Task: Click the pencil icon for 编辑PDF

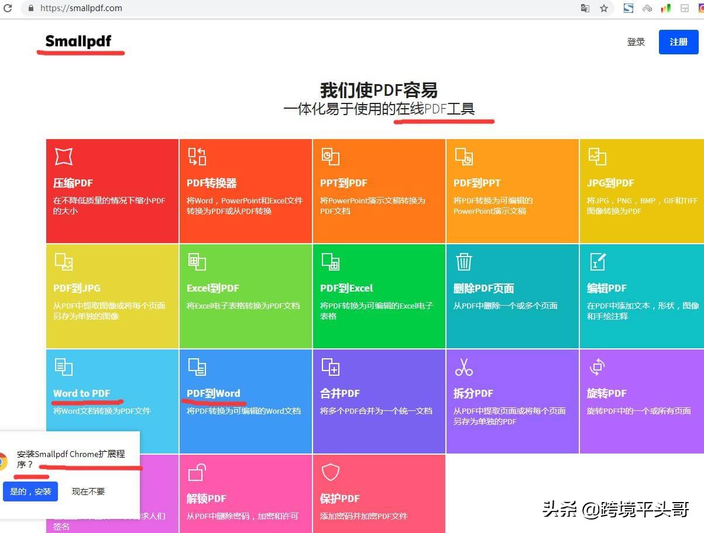Action: point(597,261)
